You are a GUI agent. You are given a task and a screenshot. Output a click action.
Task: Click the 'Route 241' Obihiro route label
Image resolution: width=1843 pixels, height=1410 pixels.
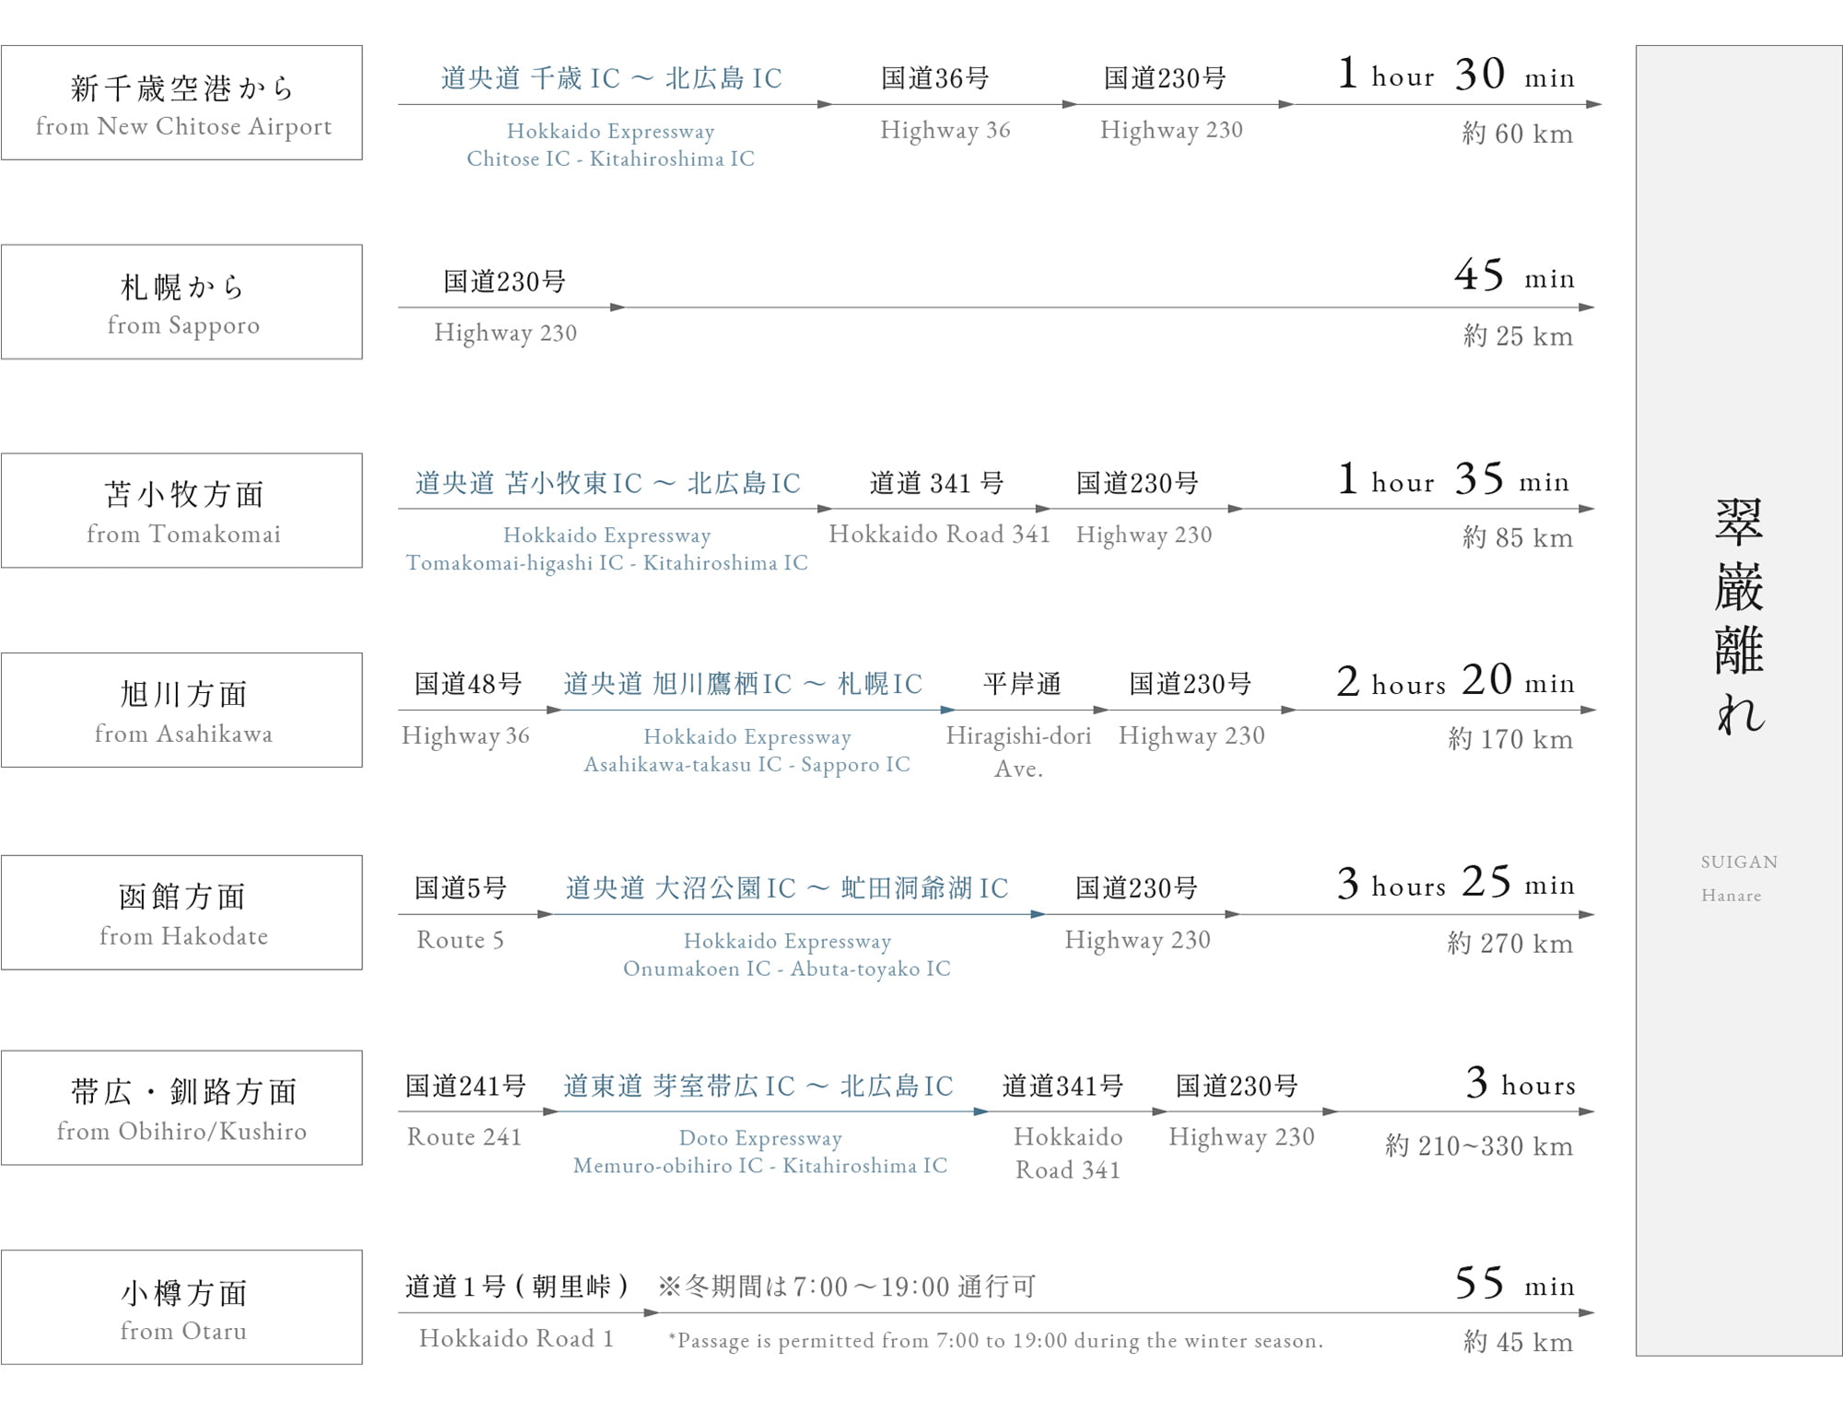(x=464, y=1137)
